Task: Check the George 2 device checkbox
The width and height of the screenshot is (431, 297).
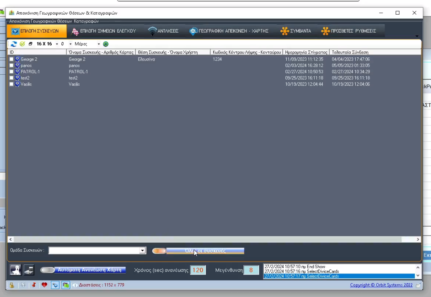Action: click(11, 59)
